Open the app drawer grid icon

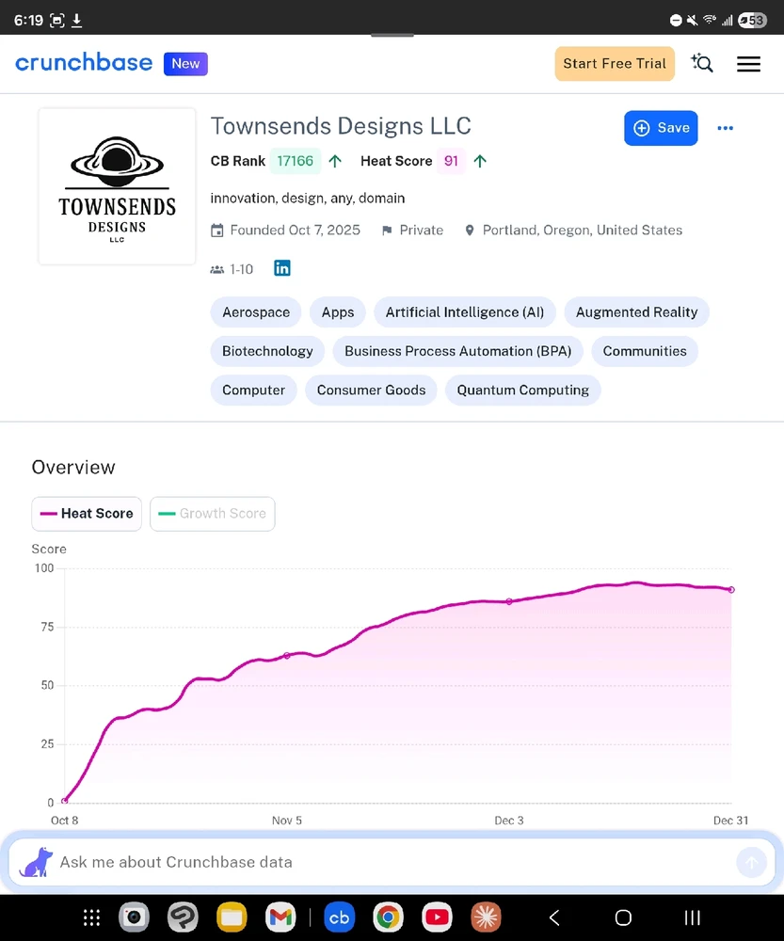pos(92,917)
